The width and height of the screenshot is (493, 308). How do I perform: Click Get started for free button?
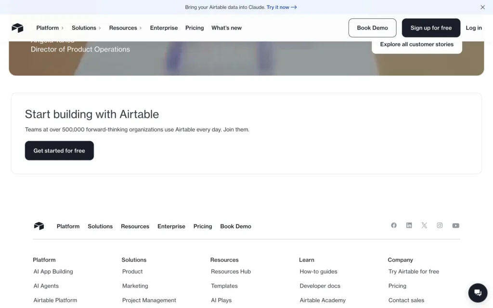[59, 151]
